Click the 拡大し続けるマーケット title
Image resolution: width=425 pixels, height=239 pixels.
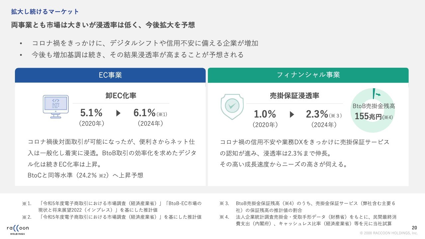pyautogui.click(x=45, y=12)
